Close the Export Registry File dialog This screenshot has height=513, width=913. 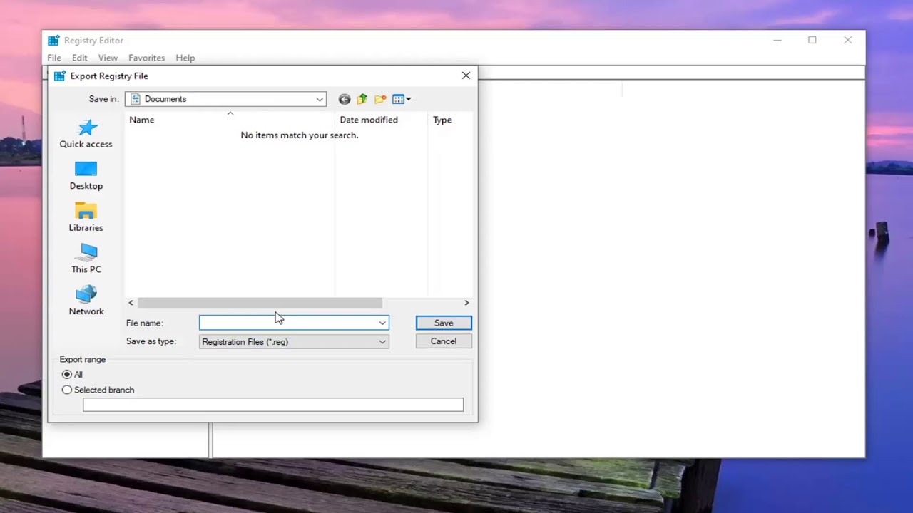pos(466,76)
